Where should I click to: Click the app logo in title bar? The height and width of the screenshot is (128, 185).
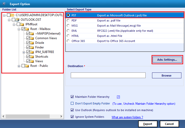[4, 4]
